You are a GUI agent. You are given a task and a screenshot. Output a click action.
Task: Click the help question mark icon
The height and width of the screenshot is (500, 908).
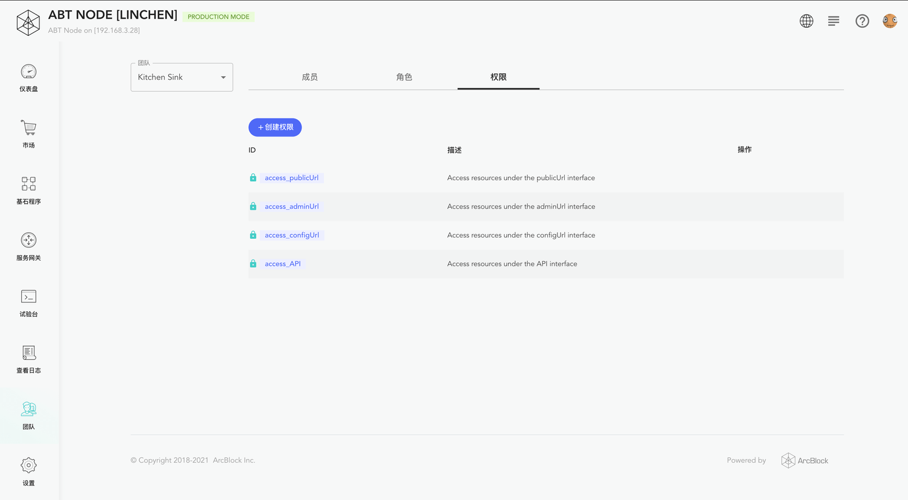(862, 21)
